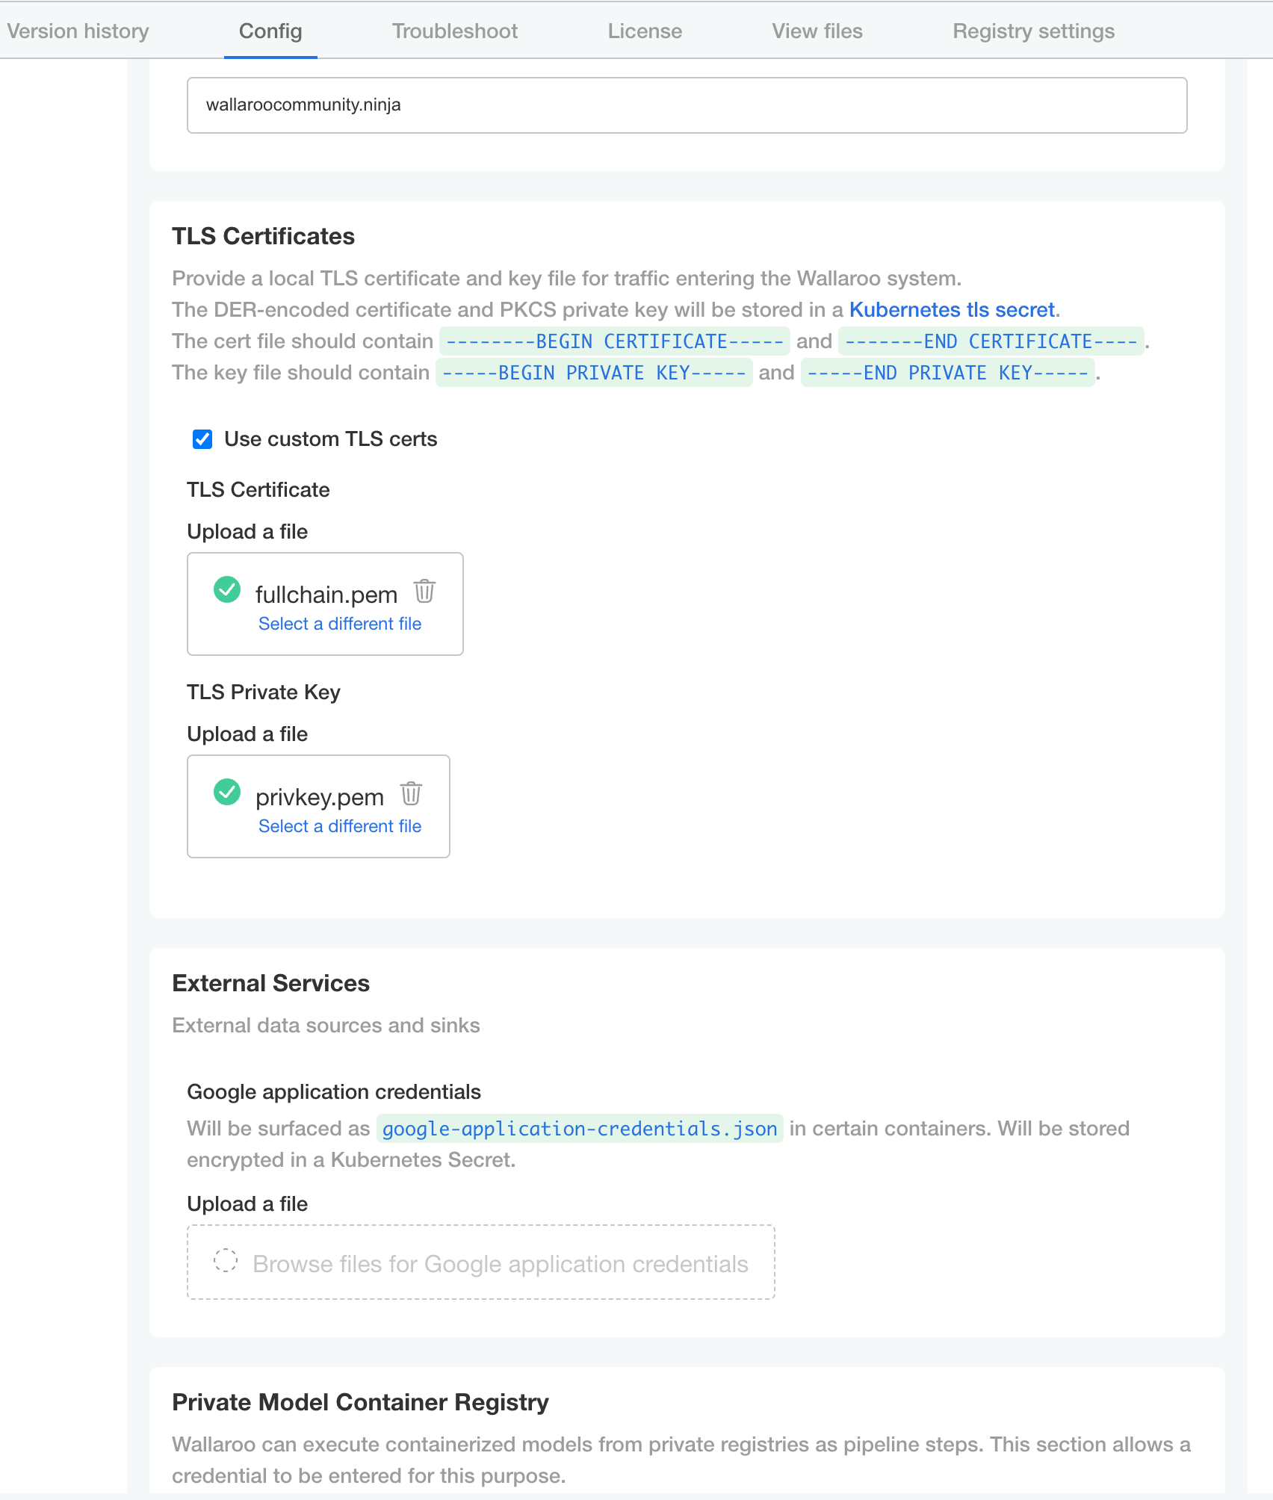The image size is (1273, 1500).
Task: Click the green checkmark beside fullchain.pem
Action: [227, 589]
